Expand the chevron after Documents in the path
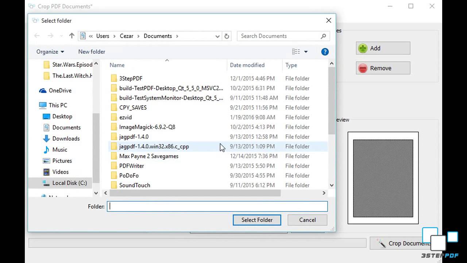The image size is (467, 263). [x=177, y=36]
